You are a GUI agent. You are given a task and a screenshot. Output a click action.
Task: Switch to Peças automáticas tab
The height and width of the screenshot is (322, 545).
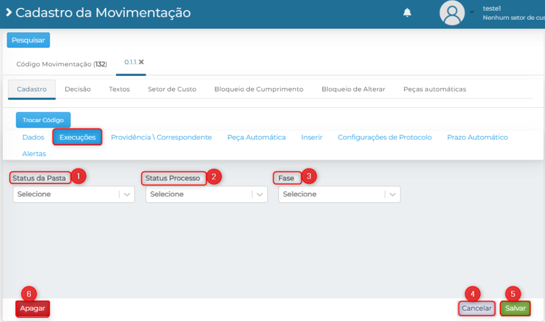point(434,89)
